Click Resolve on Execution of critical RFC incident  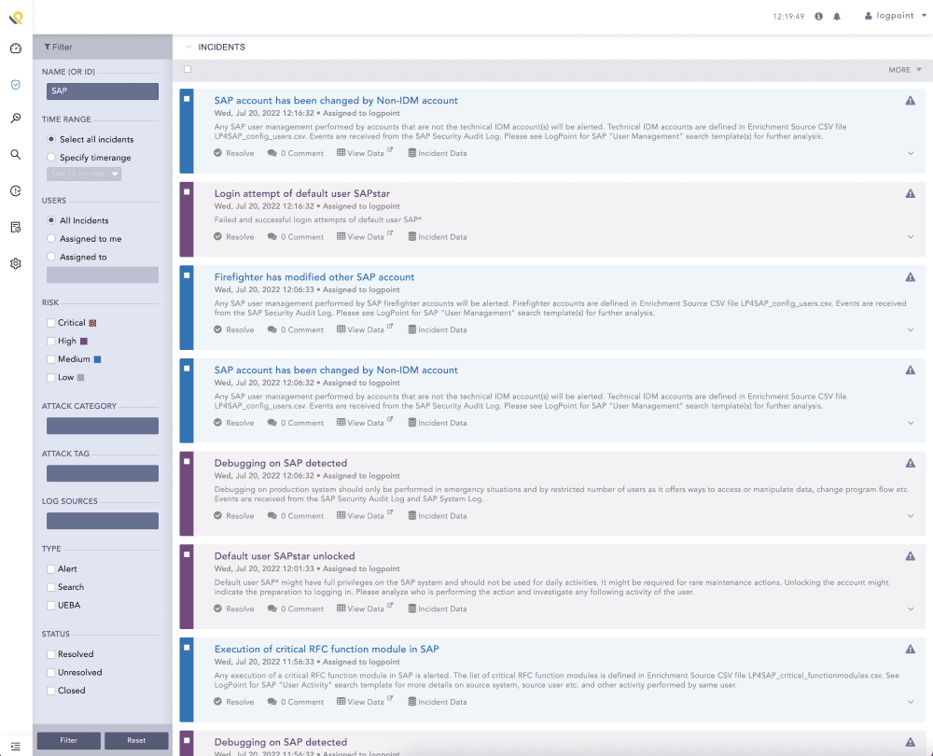[234, 702]
